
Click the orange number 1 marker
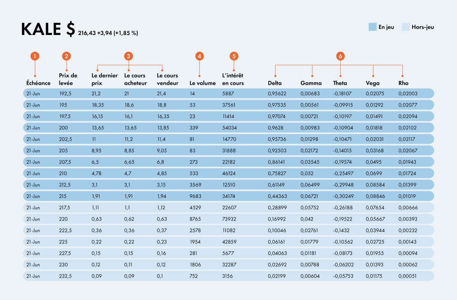pos(35,56)
